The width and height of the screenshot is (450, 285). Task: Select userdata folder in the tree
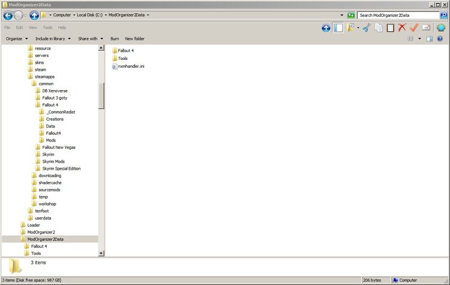(43, 218)
